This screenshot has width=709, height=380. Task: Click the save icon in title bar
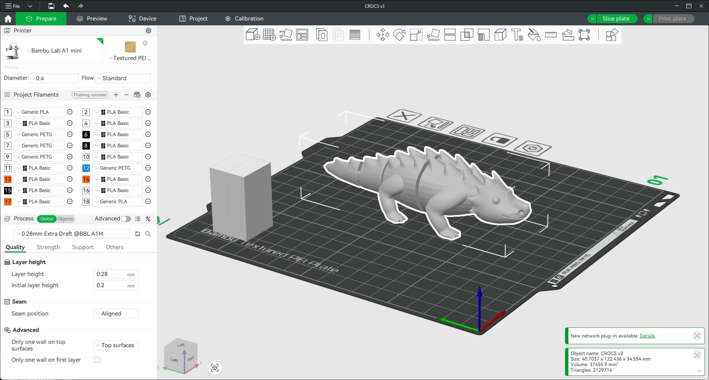click(51, 6)
